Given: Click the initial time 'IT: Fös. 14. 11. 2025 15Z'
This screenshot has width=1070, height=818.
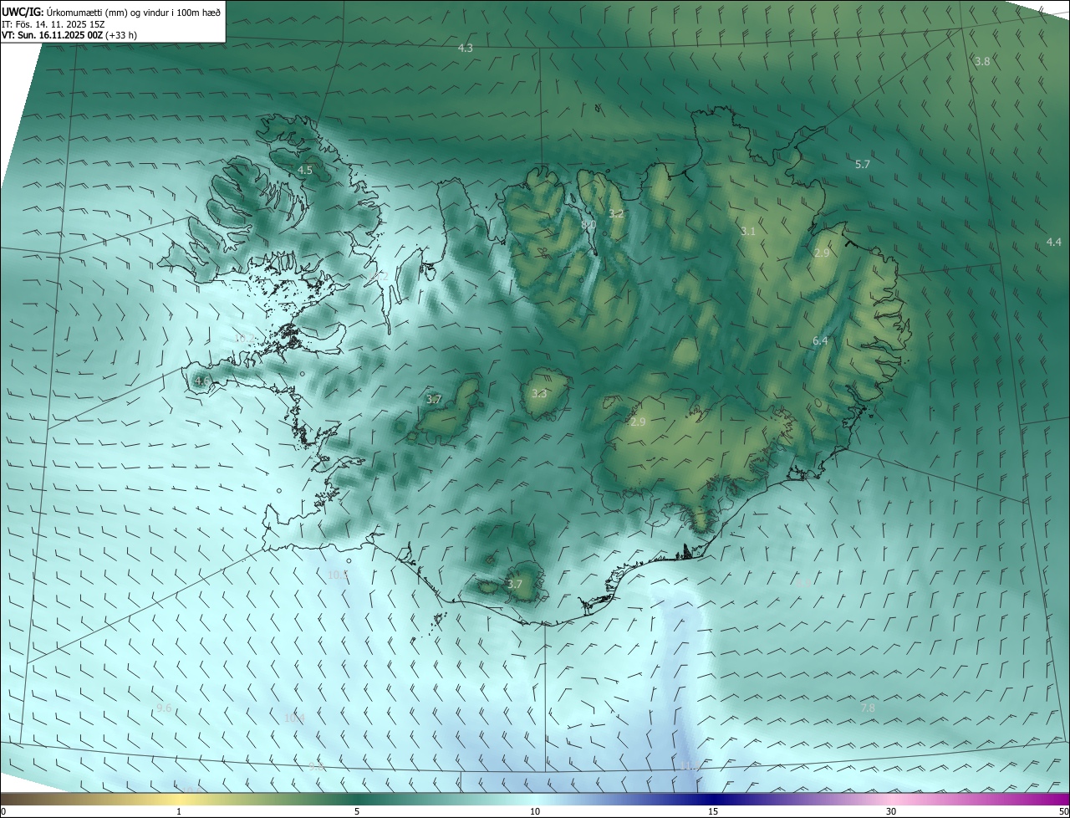Looking at the screenshot, I should point(53,23).
